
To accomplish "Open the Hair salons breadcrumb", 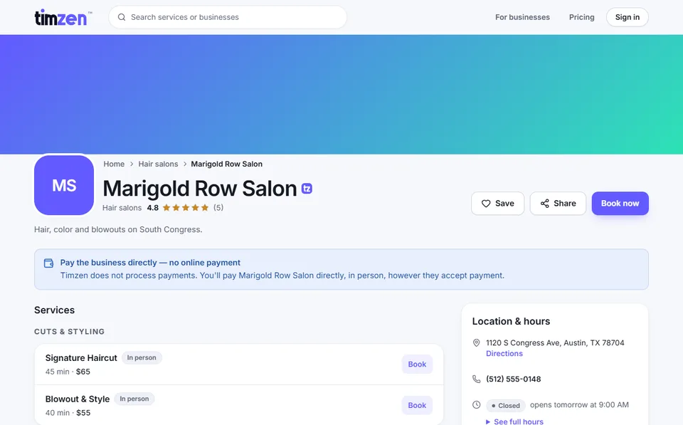I will click(x=158, y=164).
